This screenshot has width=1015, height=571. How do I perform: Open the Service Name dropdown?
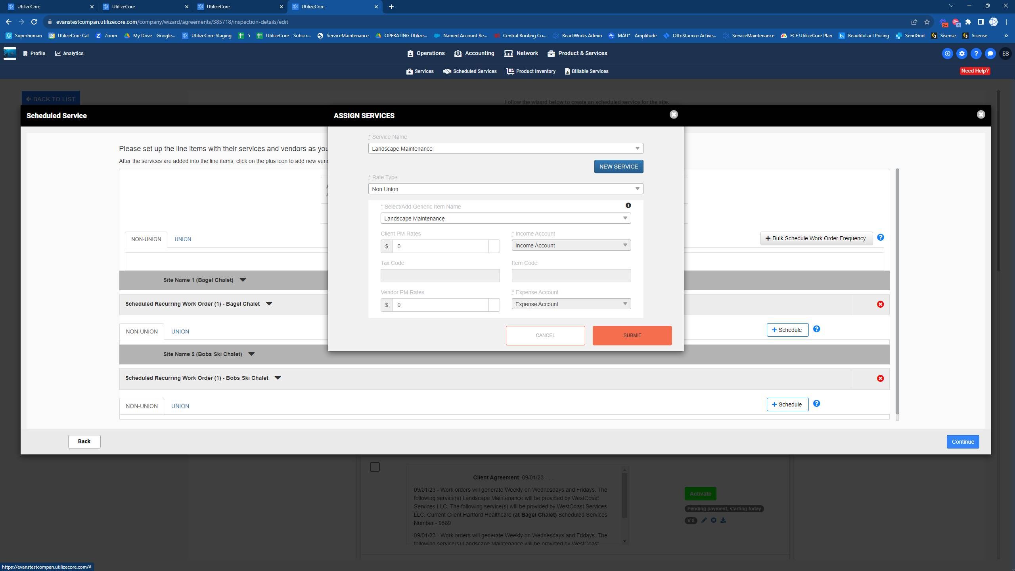pos(506,149)
